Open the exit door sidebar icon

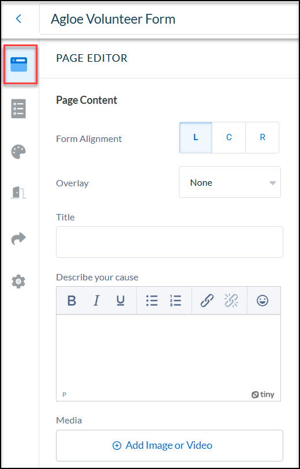coord(18,192)
